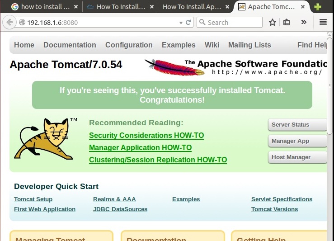This screenshot has width=334, height=241.
Task: Open the Manager App button
Action: coord(297,141)
